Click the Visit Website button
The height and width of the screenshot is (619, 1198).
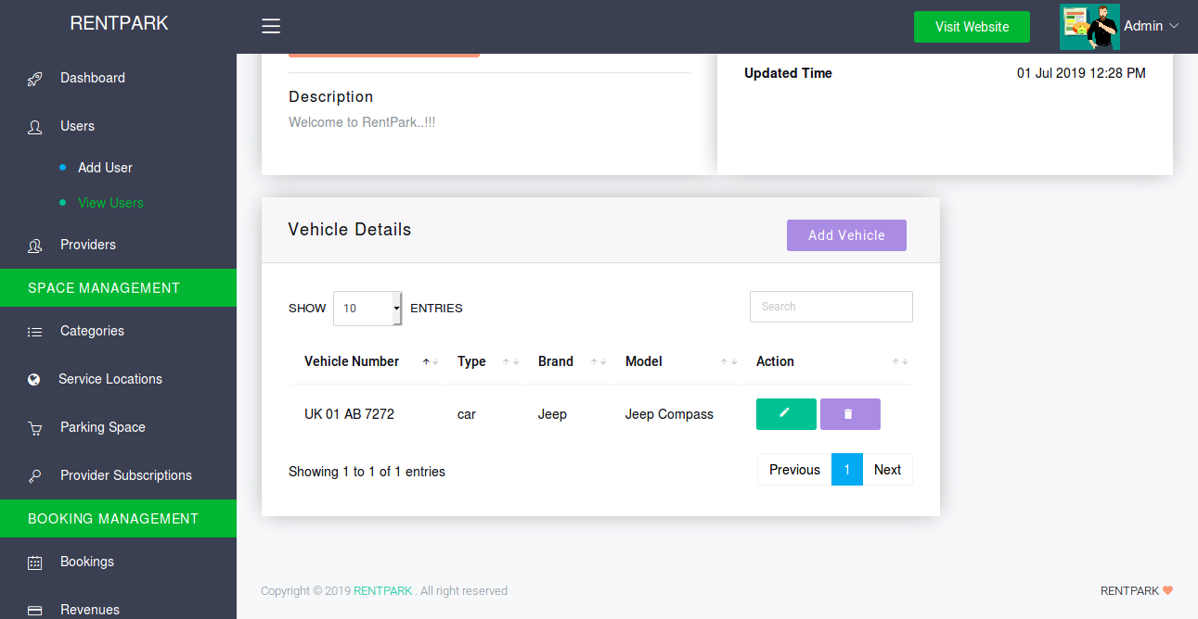pos(972,27)
